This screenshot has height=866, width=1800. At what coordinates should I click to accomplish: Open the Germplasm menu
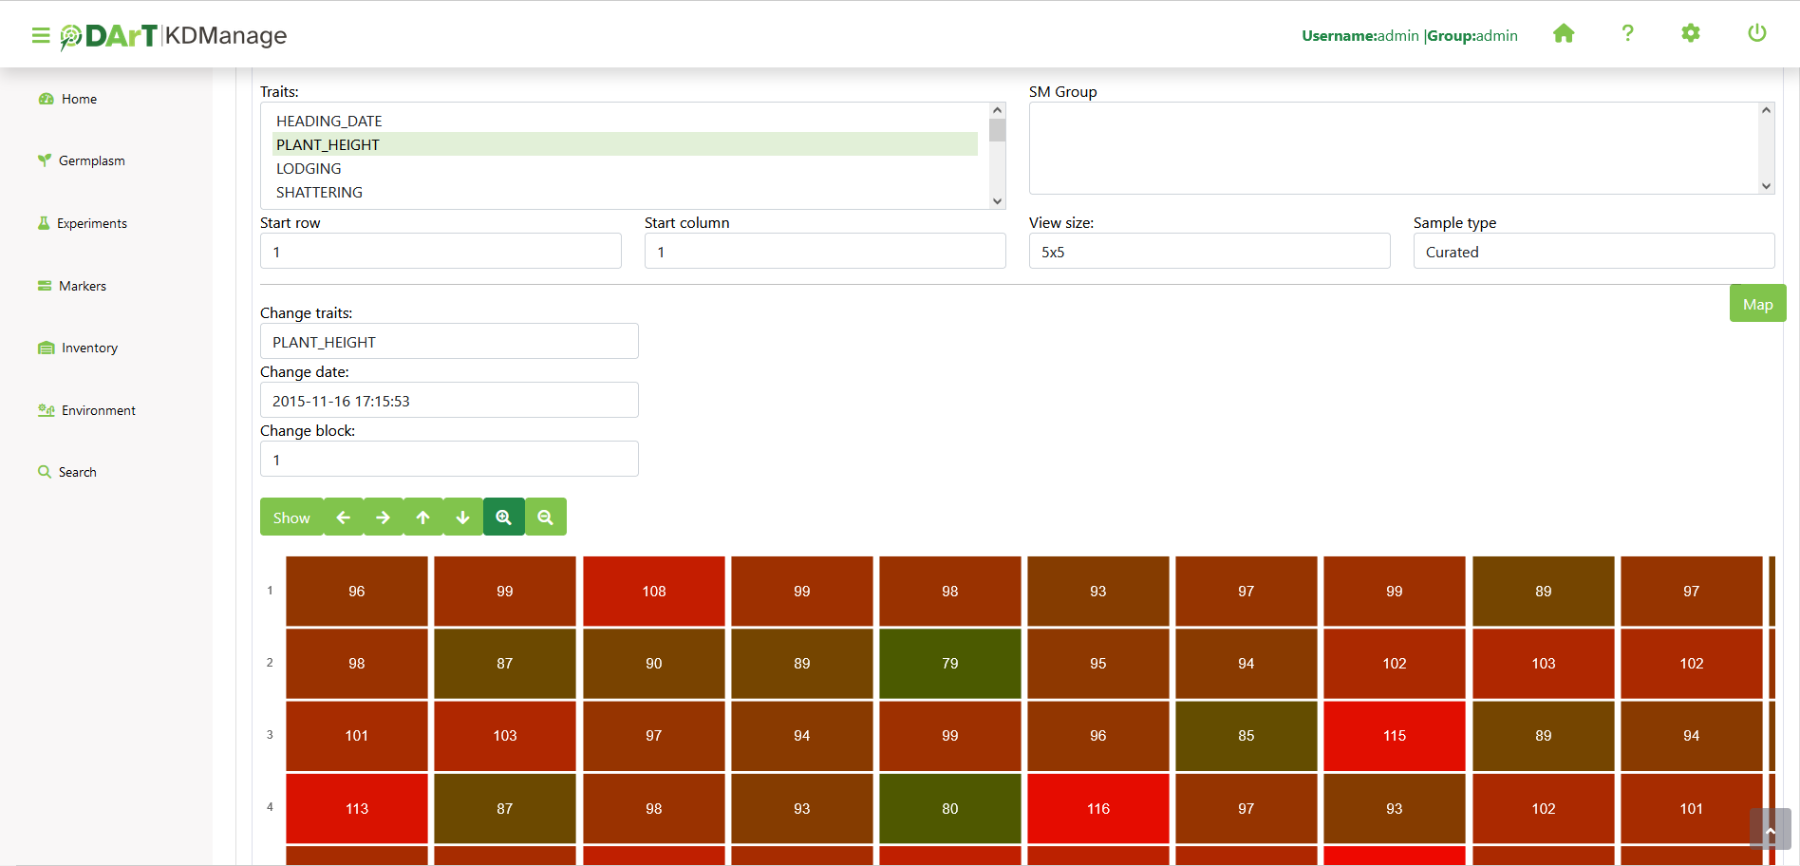tap(91, 160)
